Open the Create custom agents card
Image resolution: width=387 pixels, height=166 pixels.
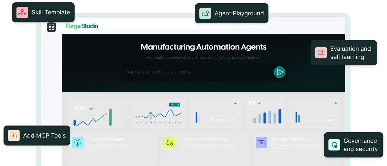coord(113,149)
